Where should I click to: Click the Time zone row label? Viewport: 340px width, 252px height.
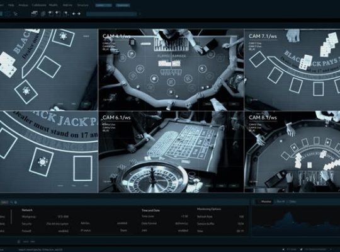click(x=148, y=216)
